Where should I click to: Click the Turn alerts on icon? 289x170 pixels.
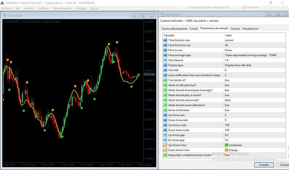(x=165, y=80)
